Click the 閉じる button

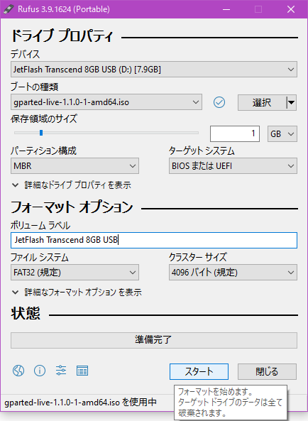(267, 371)
